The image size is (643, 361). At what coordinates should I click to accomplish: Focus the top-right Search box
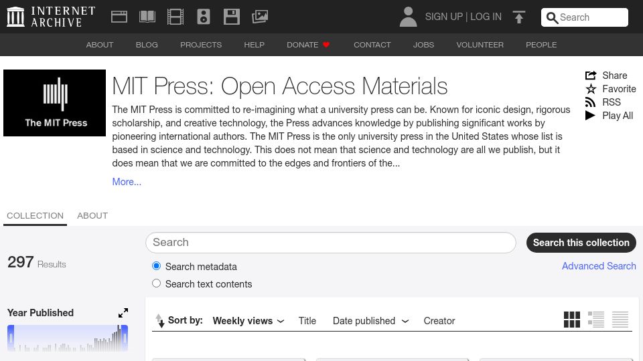tap(584, 17)
